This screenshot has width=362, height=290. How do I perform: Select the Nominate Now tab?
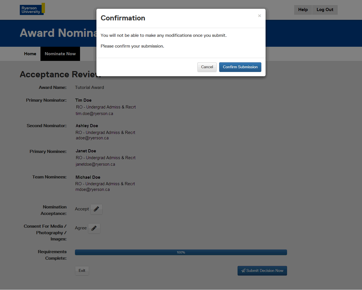point(60,54)
